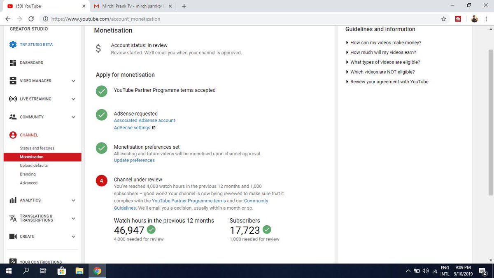Image resolution: width=494 pixels, height=278 pixels.
Task: Click the Channel person icon
Action: tap(13, 135)
